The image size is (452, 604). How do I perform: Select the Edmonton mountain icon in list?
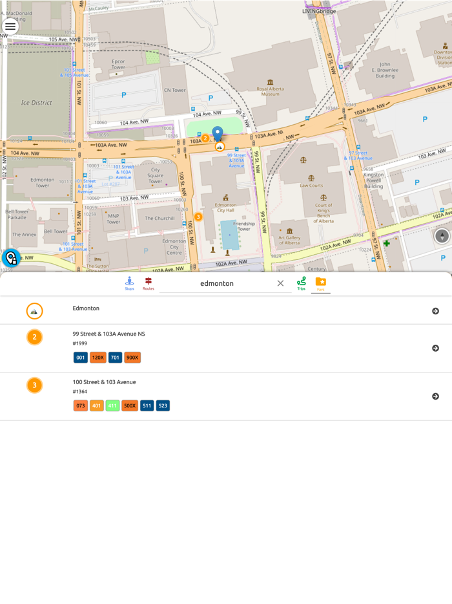point(34,311)
